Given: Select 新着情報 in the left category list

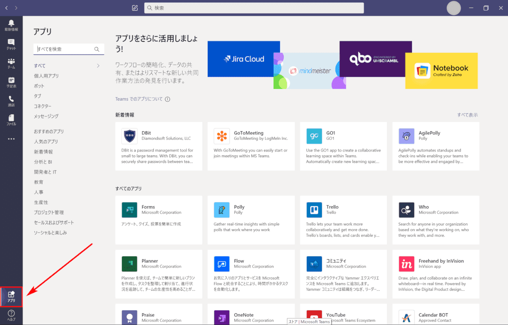Looking at the screenshot, I should 43,152.
